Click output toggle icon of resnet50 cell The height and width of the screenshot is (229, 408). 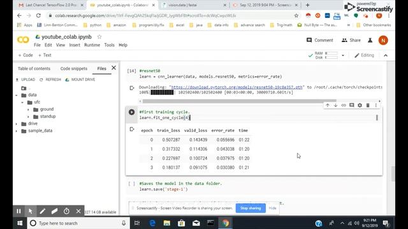pos(132,88)
